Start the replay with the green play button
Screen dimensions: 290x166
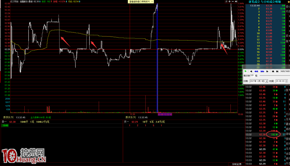click(245, 71)
